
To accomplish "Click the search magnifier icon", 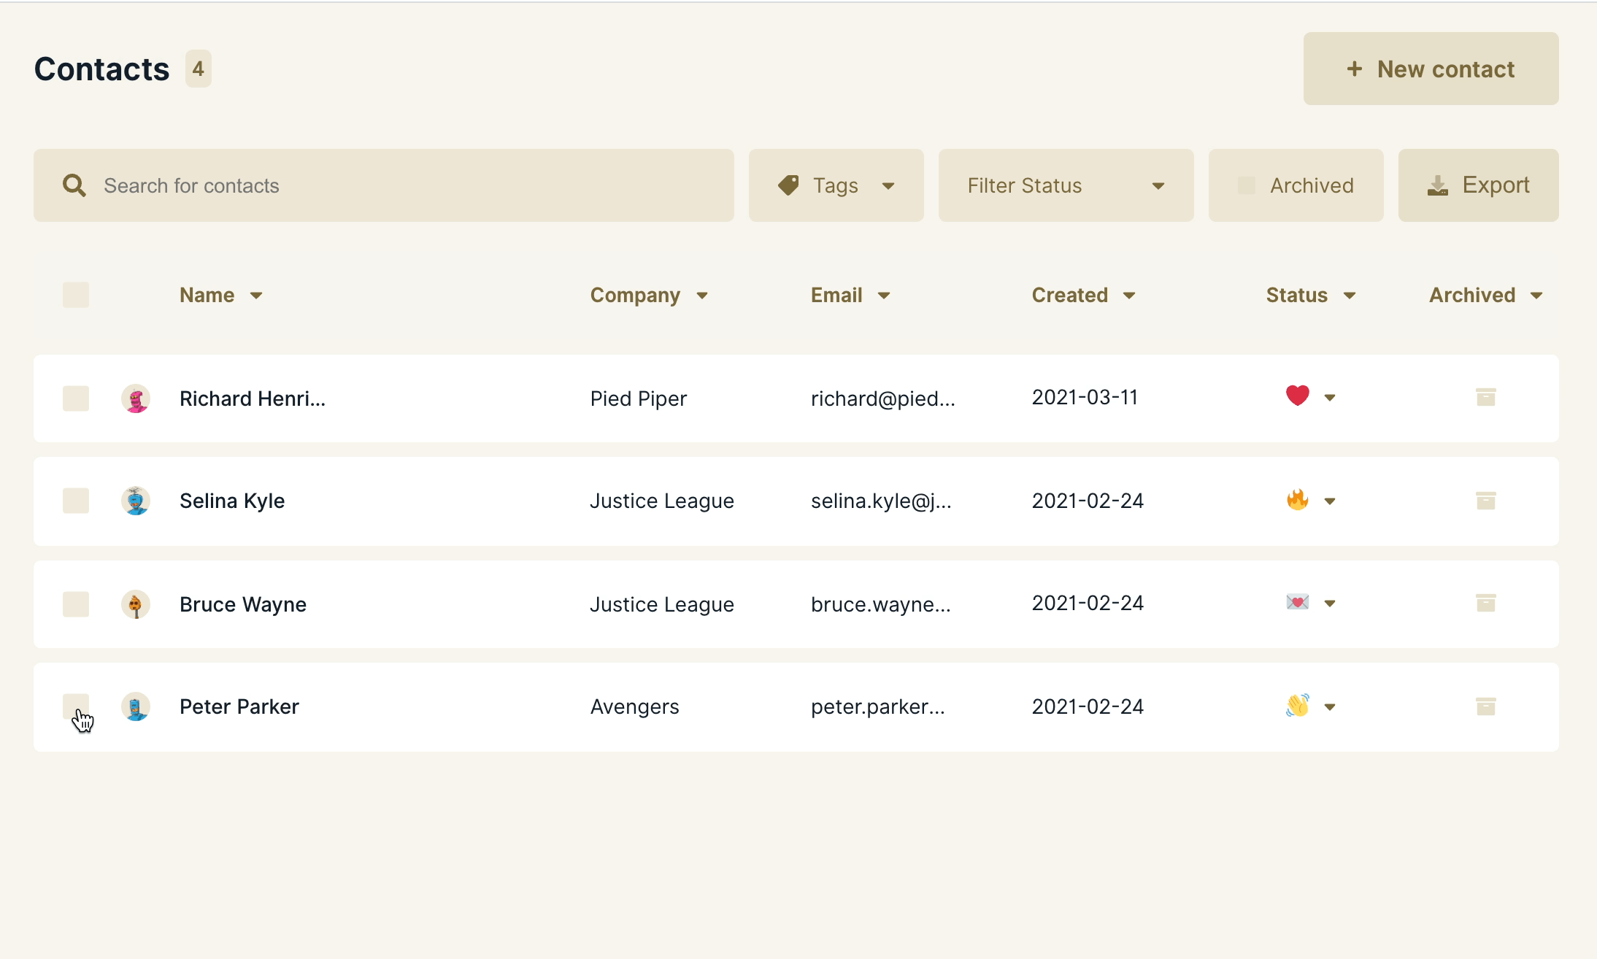I will point(74,185).
